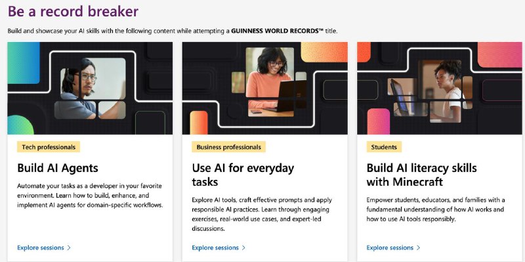Viewport: 525px width, 262px height.
Task: Click the Build AI Agents card title
Action: point(58,168)
